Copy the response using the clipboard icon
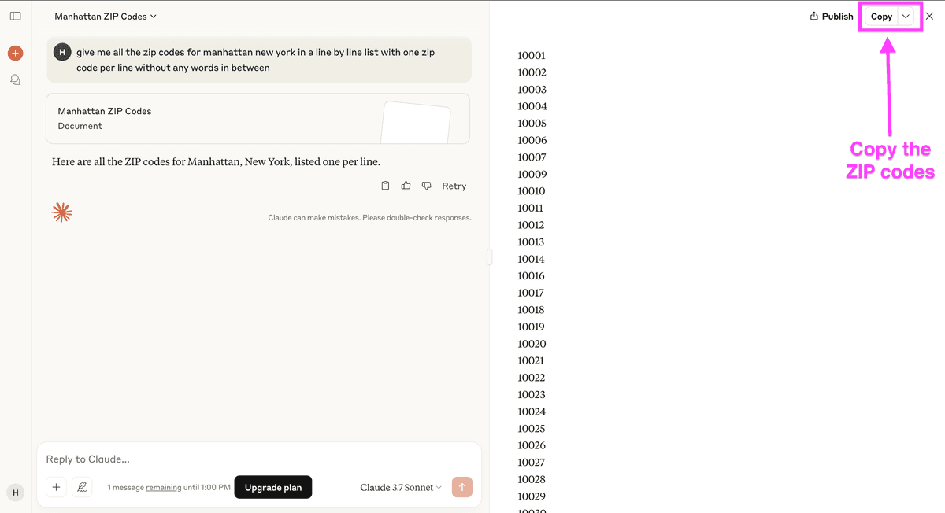 (385, 186)
